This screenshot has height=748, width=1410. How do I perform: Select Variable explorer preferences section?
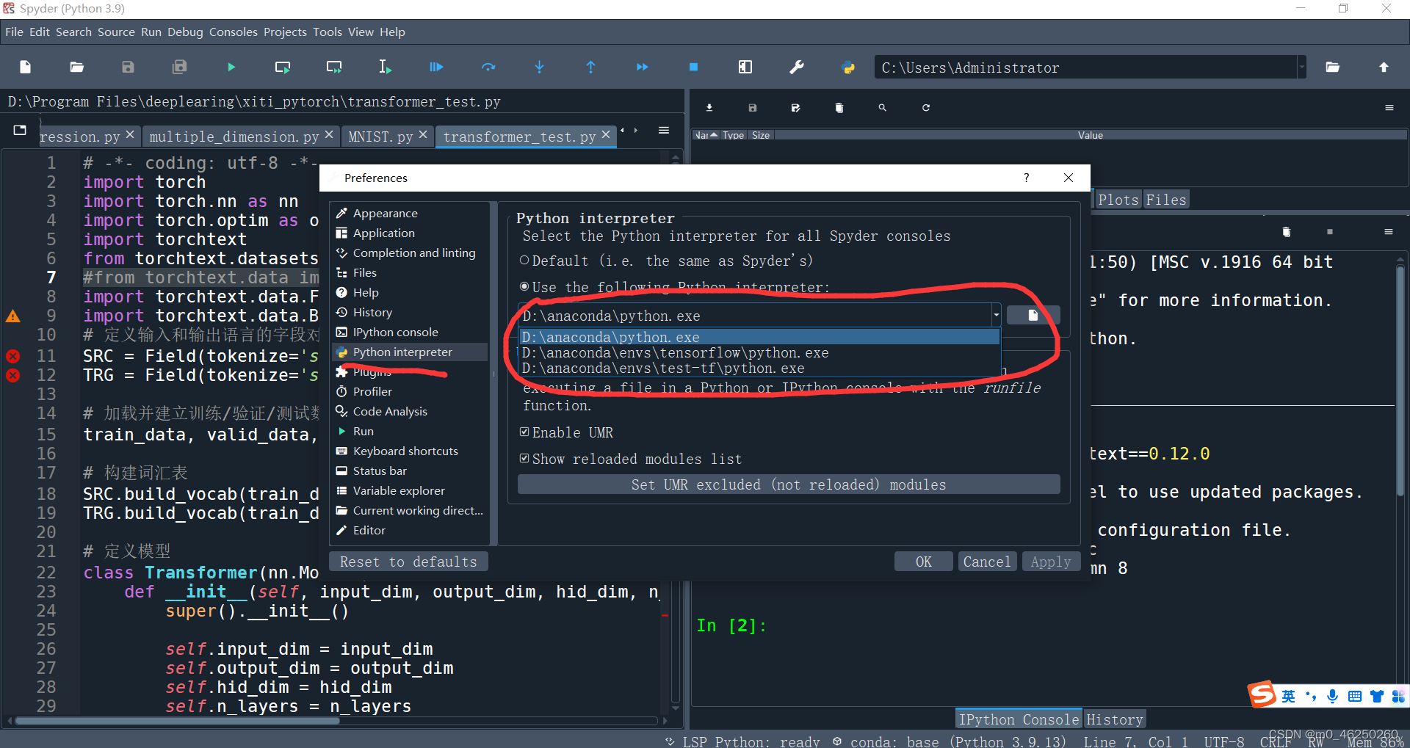click(408, 490)
